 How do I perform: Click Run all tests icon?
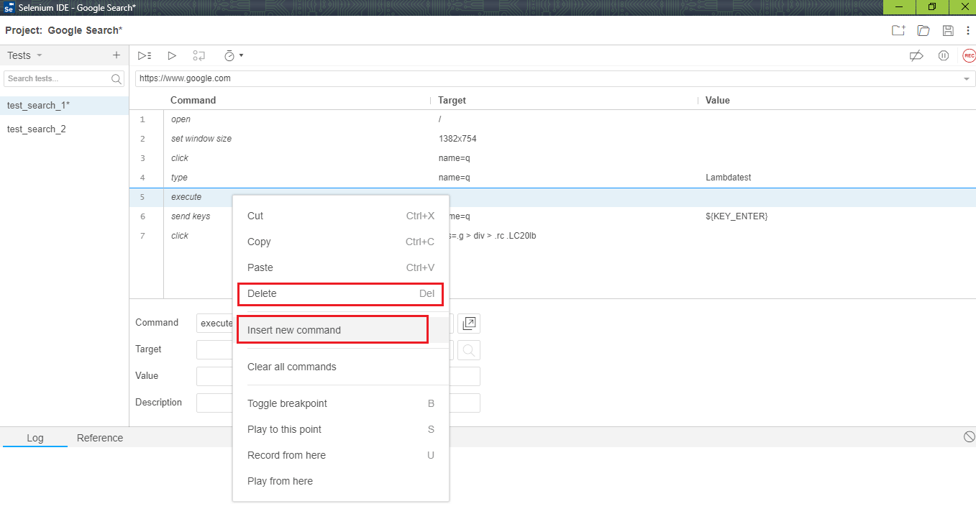145,55
